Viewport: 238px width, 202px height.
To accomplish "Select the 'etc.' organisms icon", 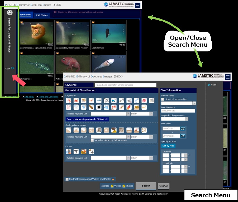I will click(144, 107).
